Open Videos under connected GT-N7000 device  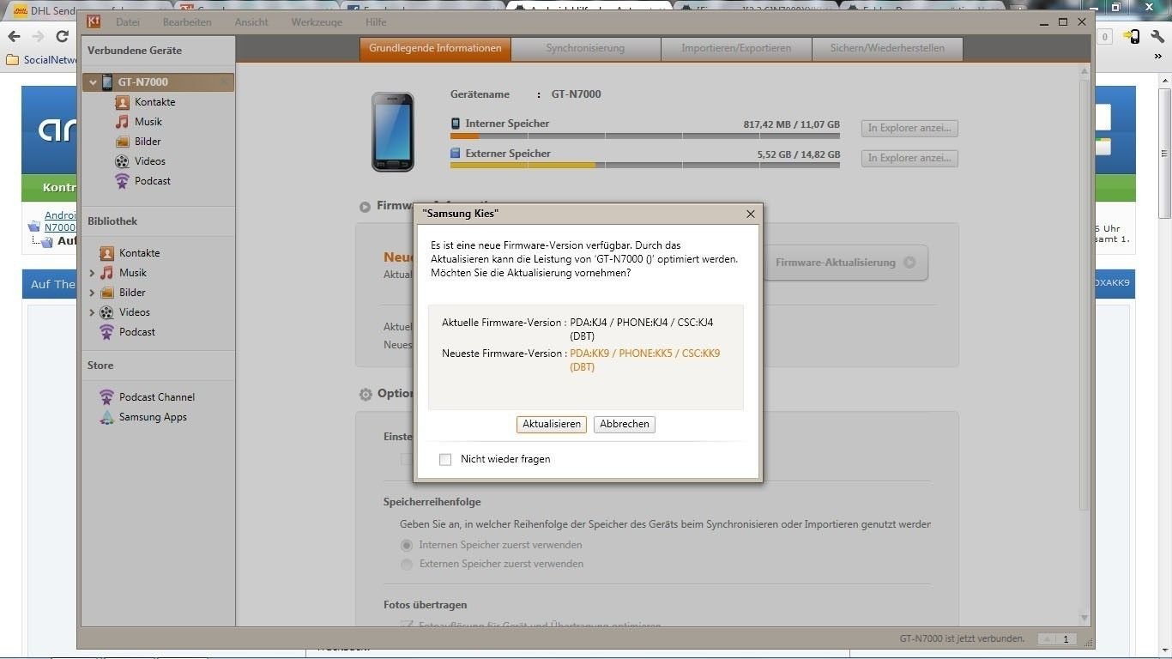click(x=150, y=161)
